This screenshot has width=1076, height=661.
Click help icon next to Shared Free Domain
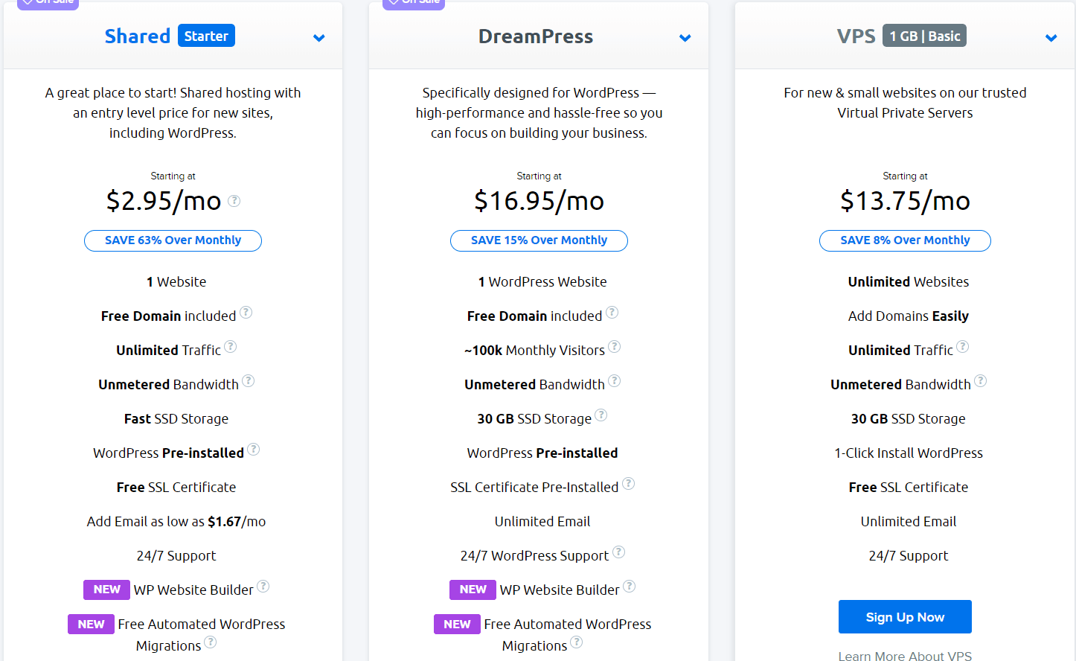246,312
